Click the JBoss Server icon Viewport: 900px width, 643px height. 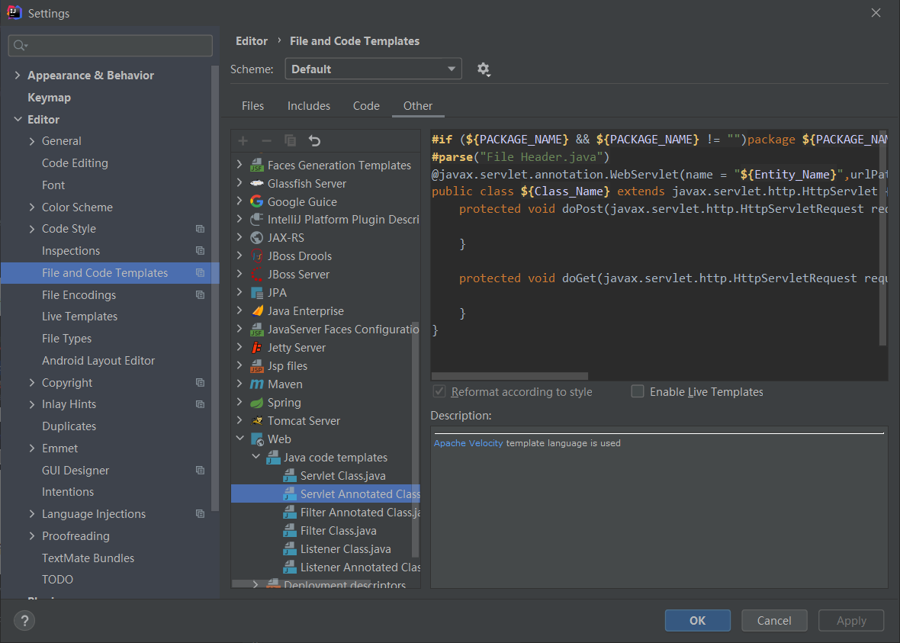tap(256, 275)
